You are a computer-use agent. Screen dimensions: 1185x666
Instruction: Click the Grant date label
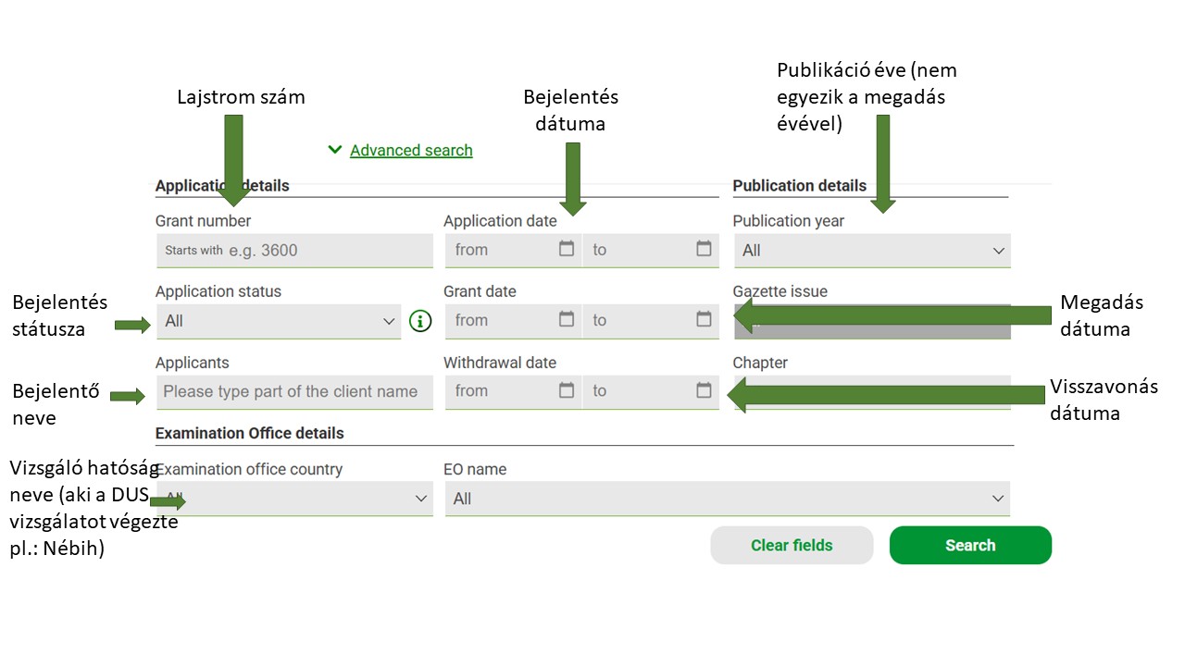[480, 291]
